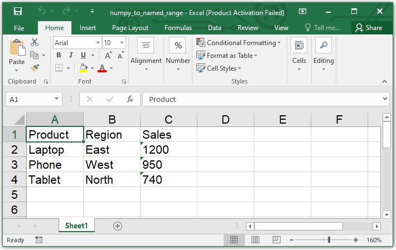Toggle Underline formatting
396x250 pixels.
point(83,55)
